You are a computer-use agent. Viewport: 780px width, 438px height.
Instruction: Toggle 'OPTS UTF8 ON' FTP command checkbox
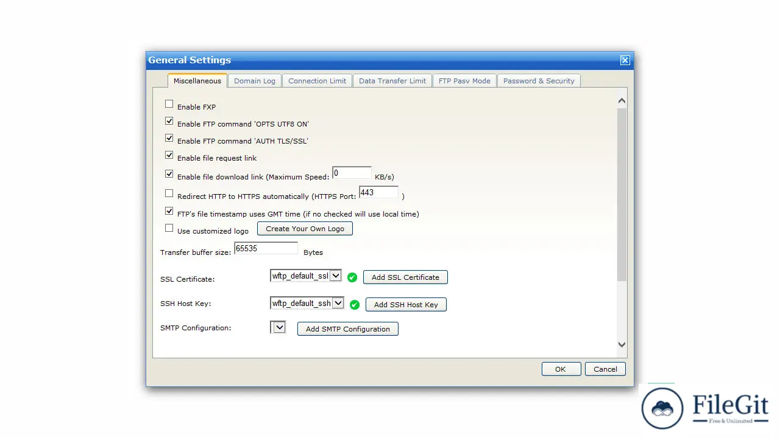(169, 121)
